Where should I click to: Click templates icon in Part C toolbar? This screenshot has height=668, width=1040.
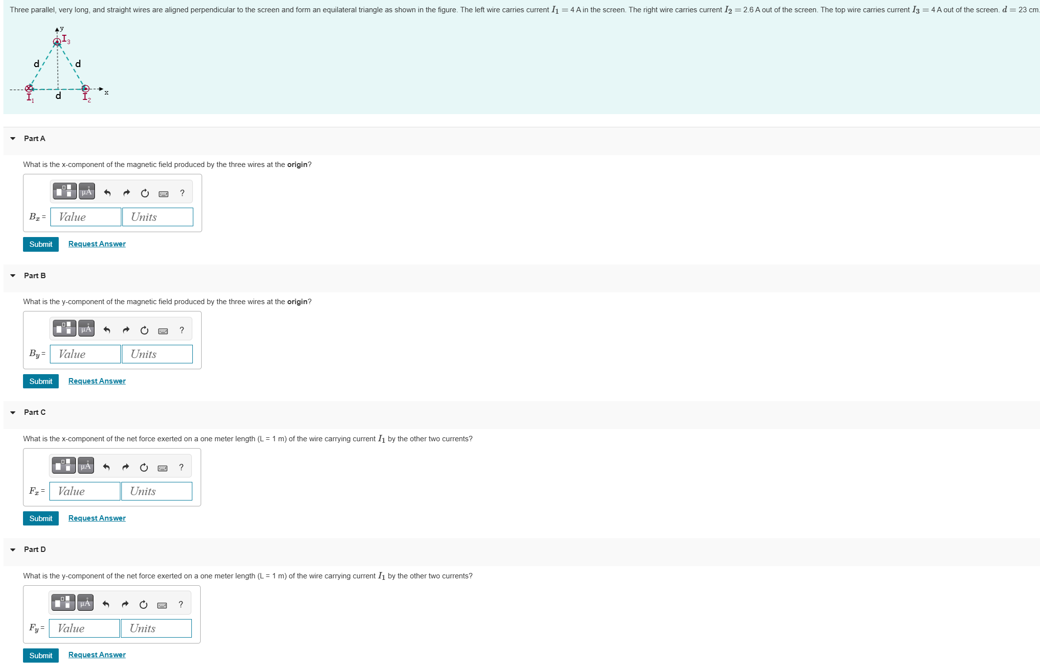(64, 465)
